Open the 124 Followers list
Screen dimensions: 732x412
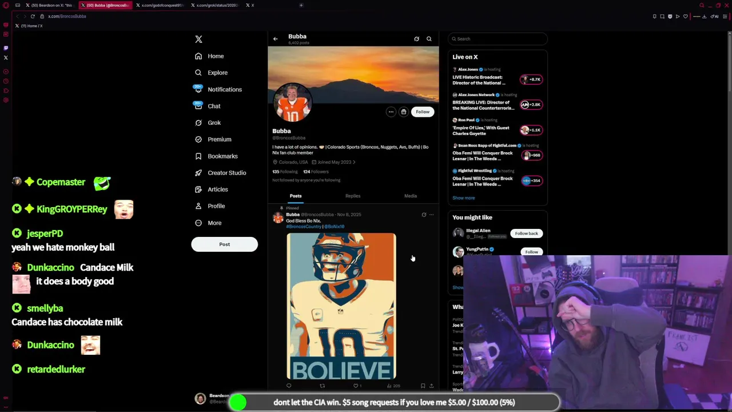(x=316, y=172)
